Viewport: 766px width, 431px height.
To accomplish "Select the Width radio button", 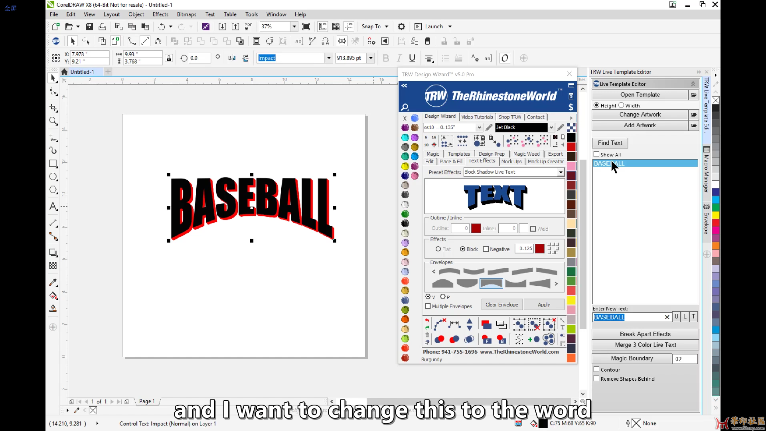I will coord(621,105).
